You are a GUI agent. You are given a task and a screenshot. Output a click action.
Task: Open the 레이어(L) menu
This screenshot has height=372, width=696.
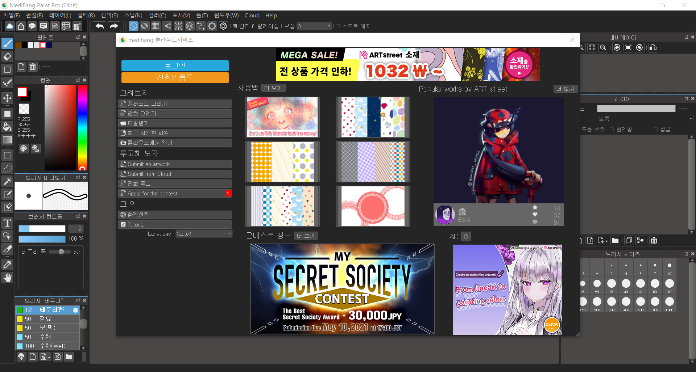[60, 15]
